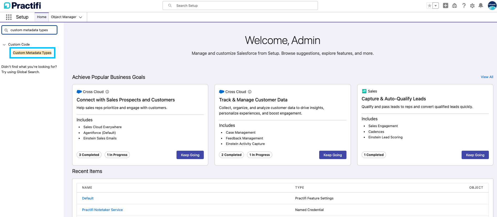Focus the Search Setup field
Viewport: 497px width, 217px height.
point(240,6)
